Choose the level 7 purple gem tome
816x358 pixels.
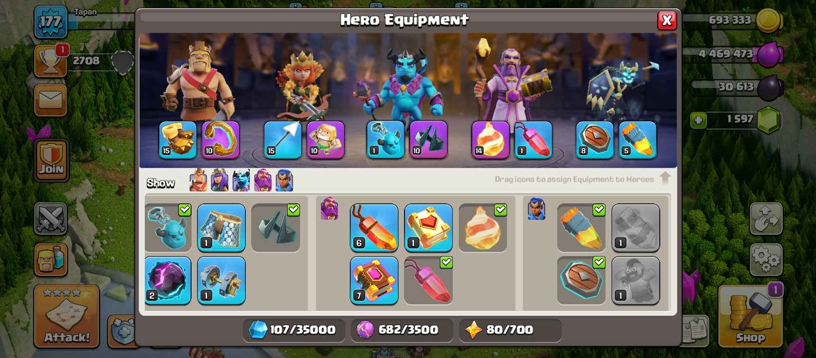(x=374, y=280)
